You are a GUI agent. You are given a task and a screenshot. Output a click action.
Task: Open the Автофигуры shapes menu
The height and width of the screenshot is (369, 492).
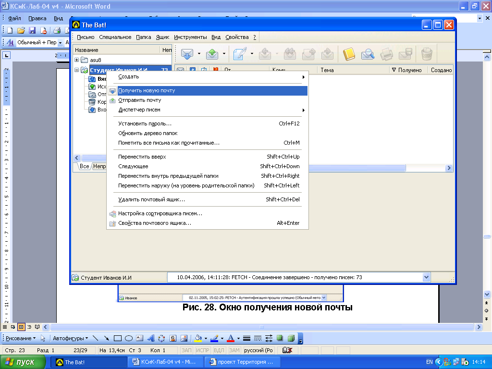pyautogui.click(x=70, y=338)
